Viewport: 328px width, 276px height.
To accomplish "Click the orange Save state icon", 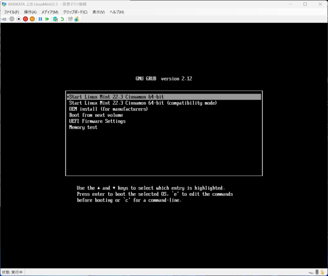I will click(x=32, y=19).
